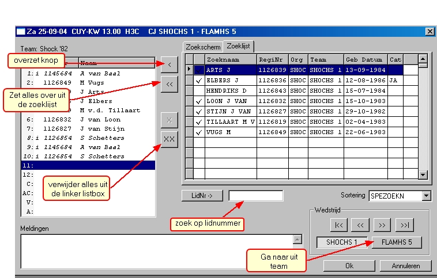Open the Sortering dropdown
This screenshot has height=278, width=437.
426,196
